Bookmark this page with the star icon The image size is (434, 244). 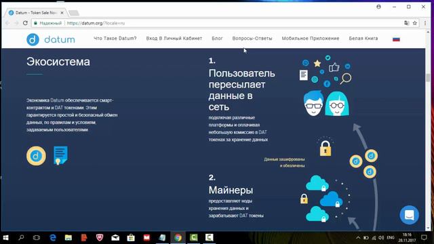(414, 23)
